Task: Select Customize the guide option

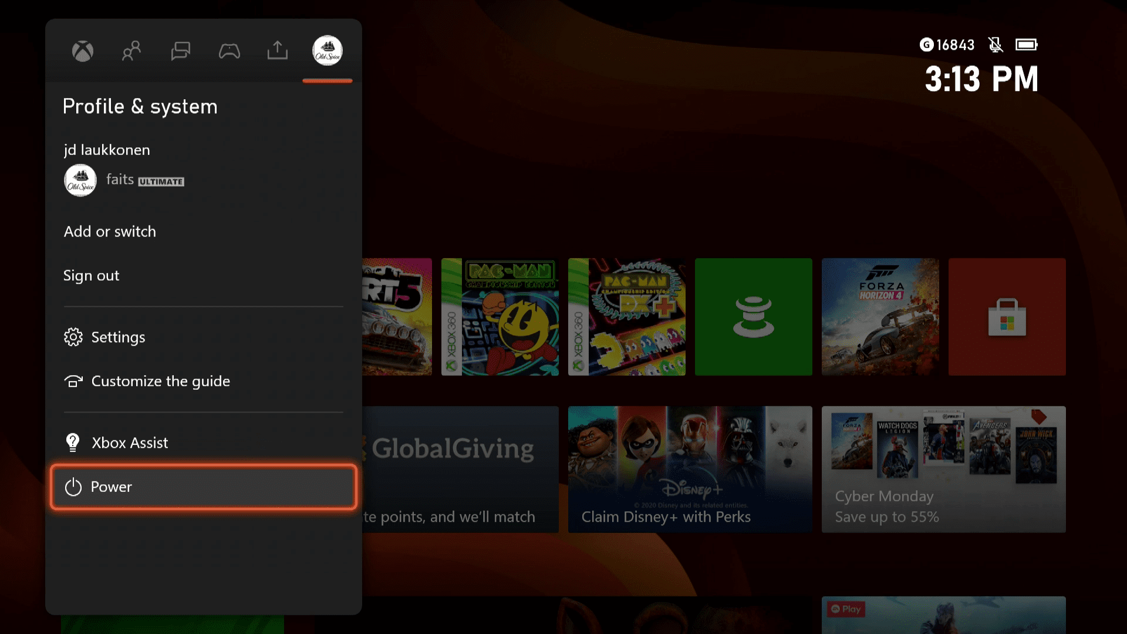Action: click(161, 381)
